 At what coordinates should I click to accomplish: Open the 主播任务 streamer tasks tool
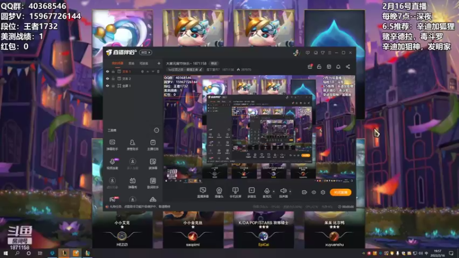153,145
